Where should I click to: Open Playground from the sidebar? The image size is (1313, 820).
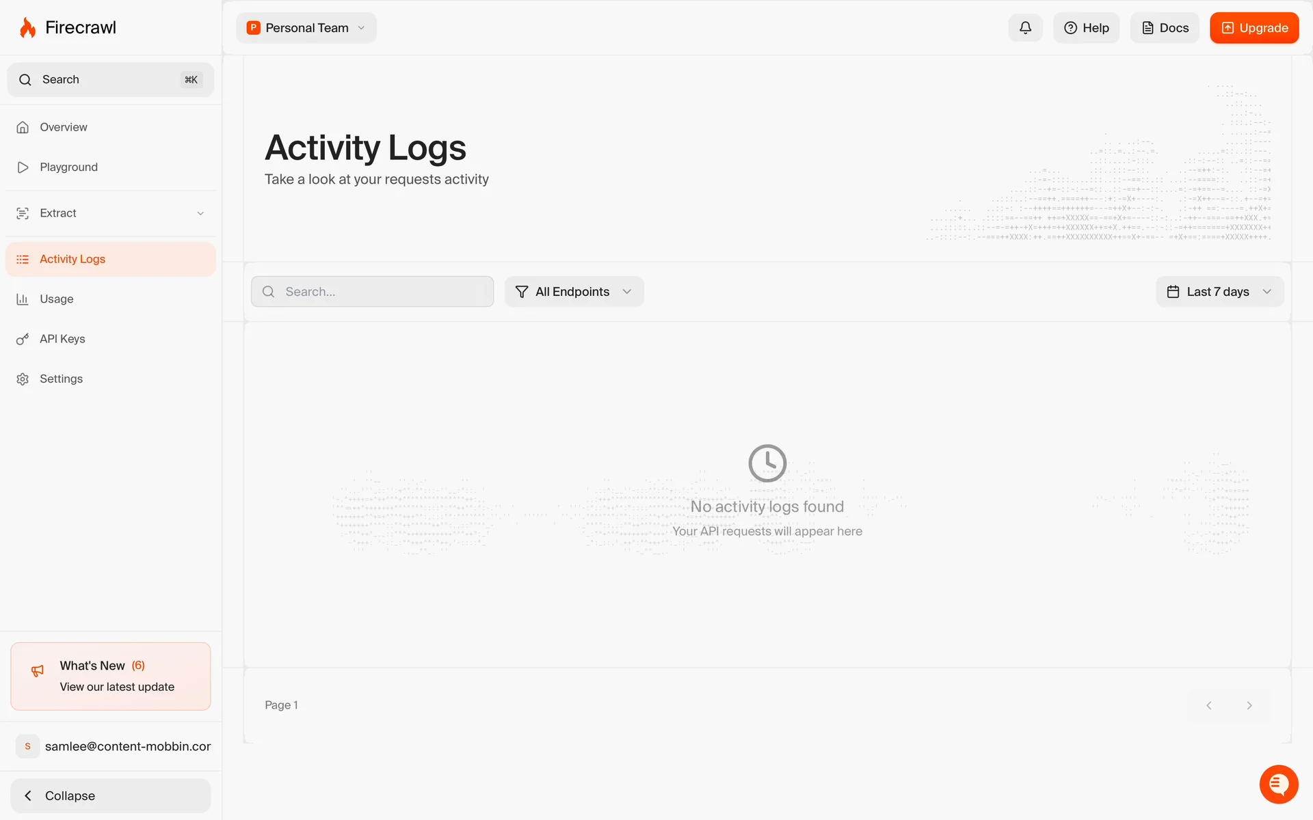point(111,167)
